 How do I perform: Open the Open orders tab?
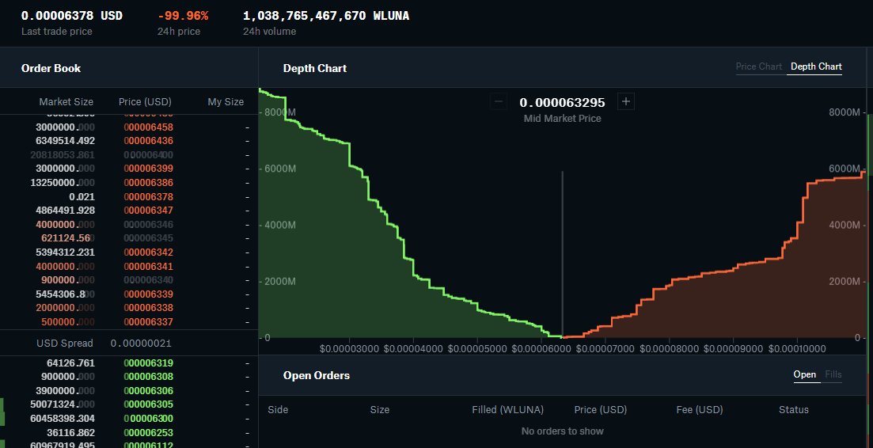[804, 374]
